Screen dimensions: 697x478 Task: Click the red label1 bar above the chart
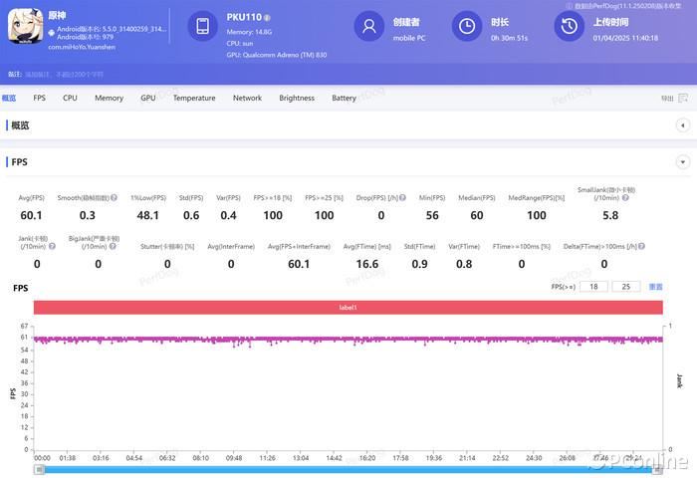348,308
